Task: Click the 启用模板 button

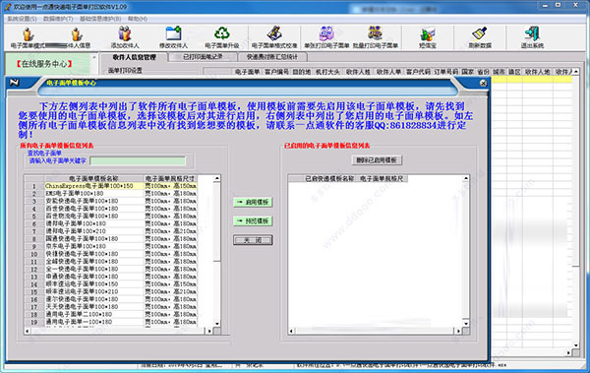Action: (253, 203)
